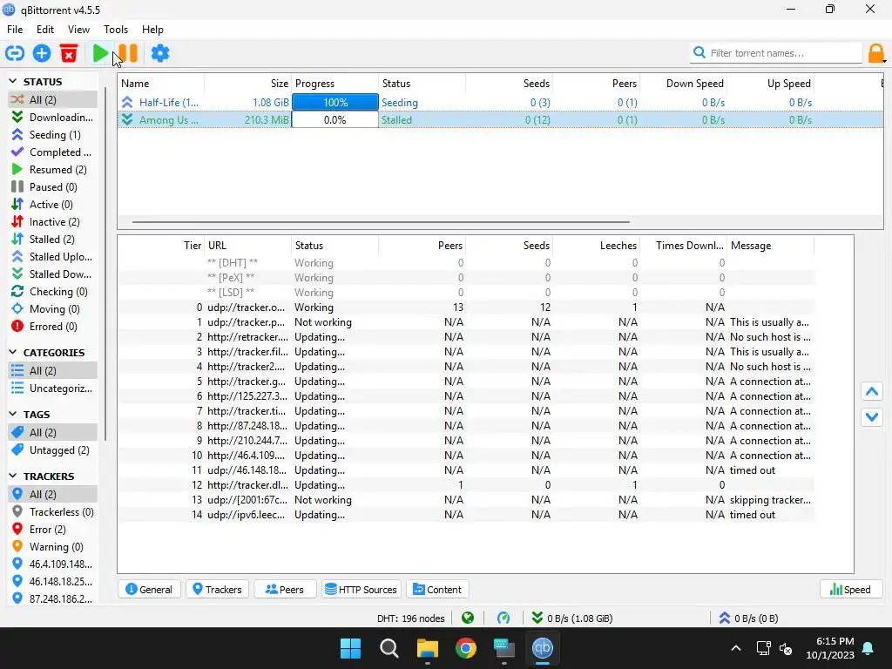Select the Stalled Uploading status filter

53,257
